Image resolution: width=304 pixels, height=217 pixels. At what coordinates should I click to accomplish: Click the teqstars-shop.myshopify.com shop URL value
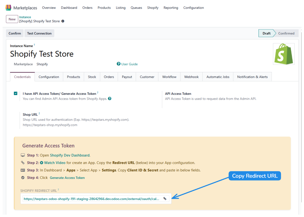coord(50,125)
